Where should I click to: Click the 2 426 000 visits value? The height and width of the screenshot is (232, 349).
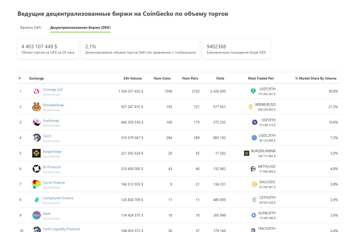click(x=218, y=91)
